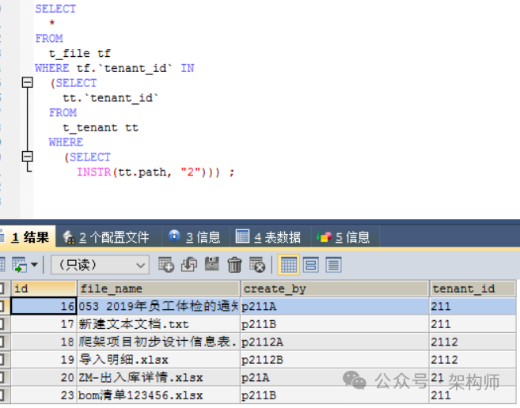The height and width of the screenshot is (408, 520).
Task: Select create_by cell p2112A
Action: pyautogui.click(x=335, y=342)
